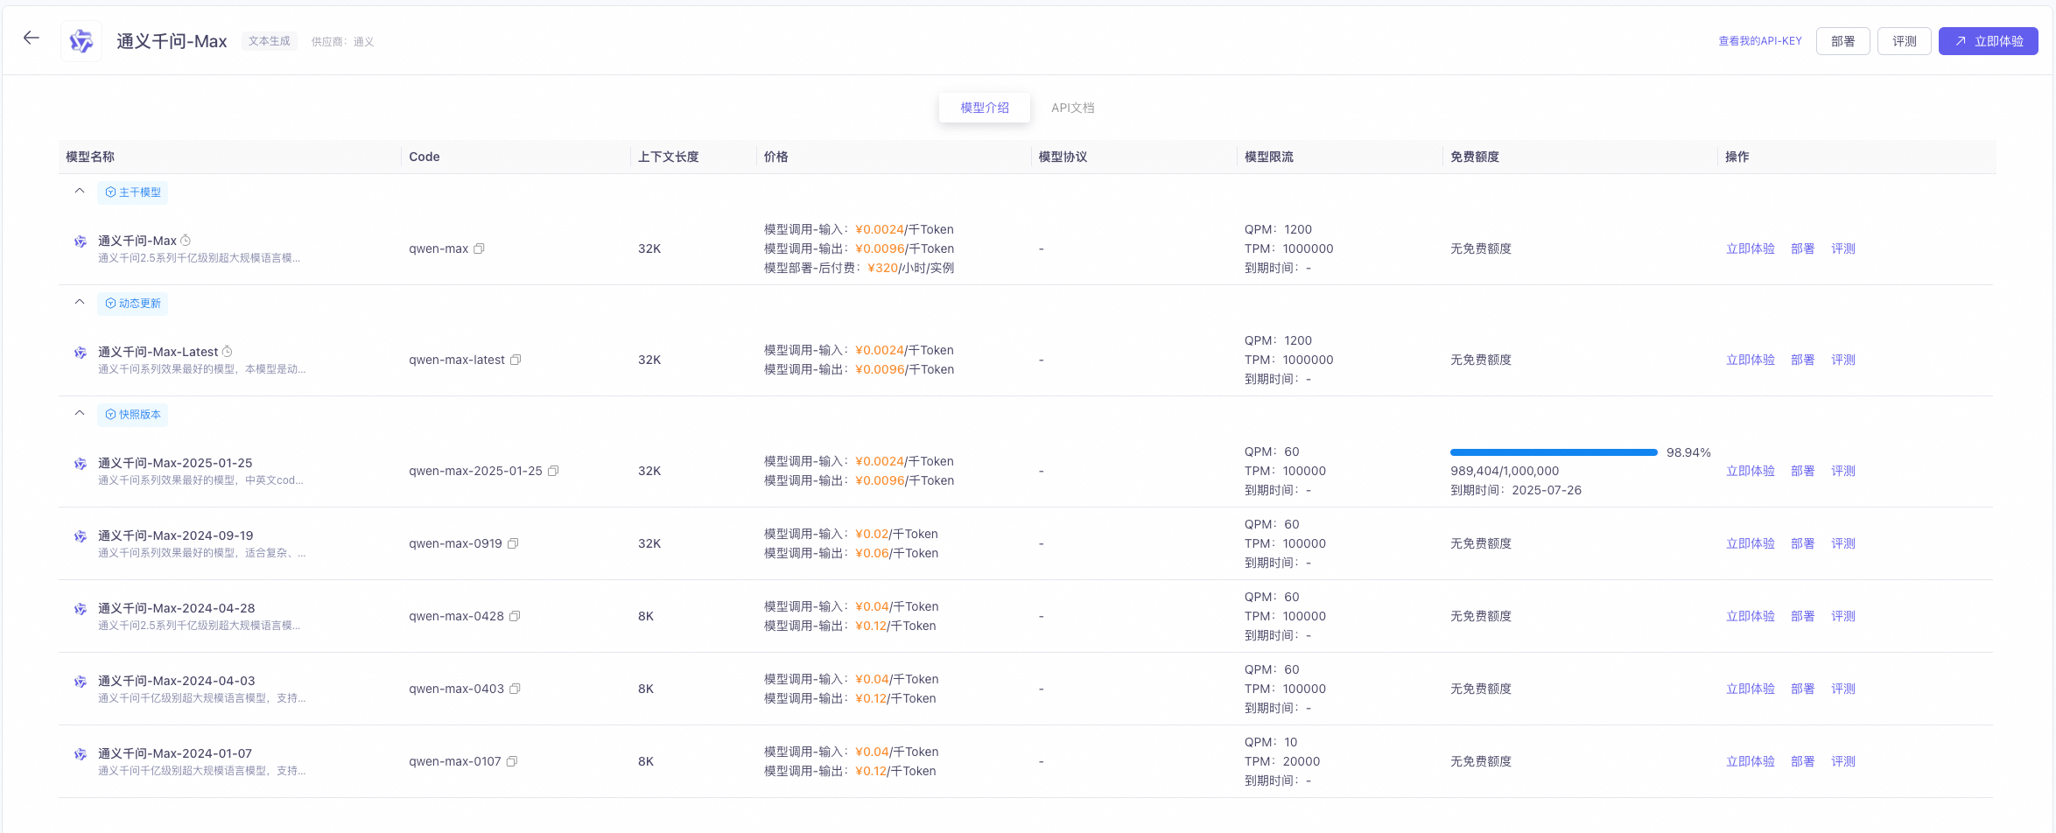This screenshot has height=833, width=2056.
Task: Click the 模型名称 column header
Action: tap(90, 157)
